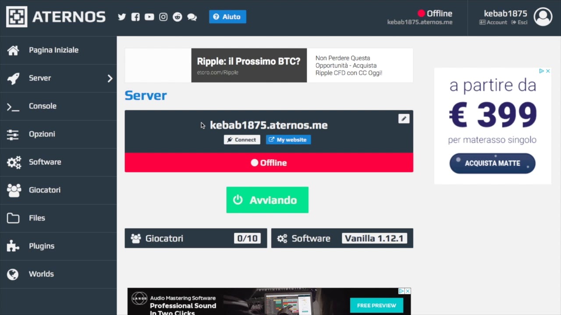Close the LANDR audio mastering ad
This screenshot has height=315, width=561.
(x=408, y=291)
